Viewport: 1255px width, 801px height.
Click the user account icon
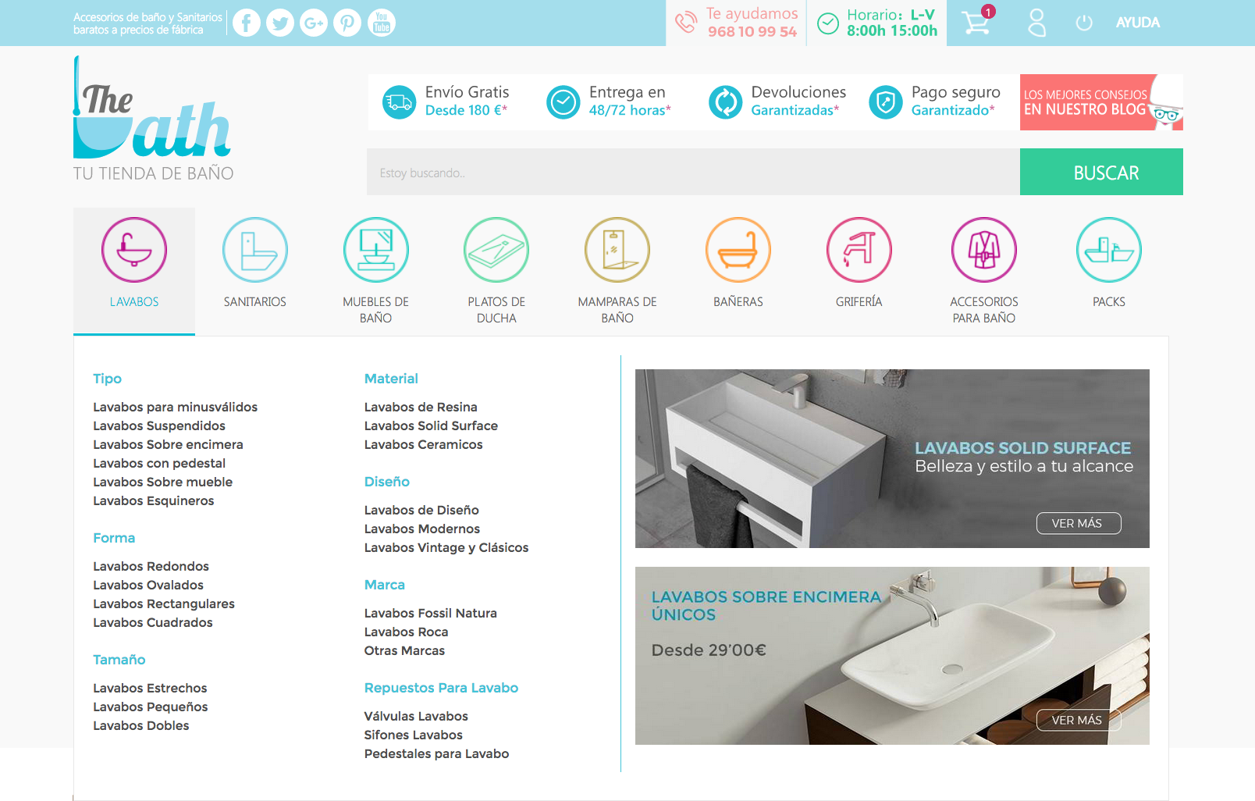(x=1036, y=23)
